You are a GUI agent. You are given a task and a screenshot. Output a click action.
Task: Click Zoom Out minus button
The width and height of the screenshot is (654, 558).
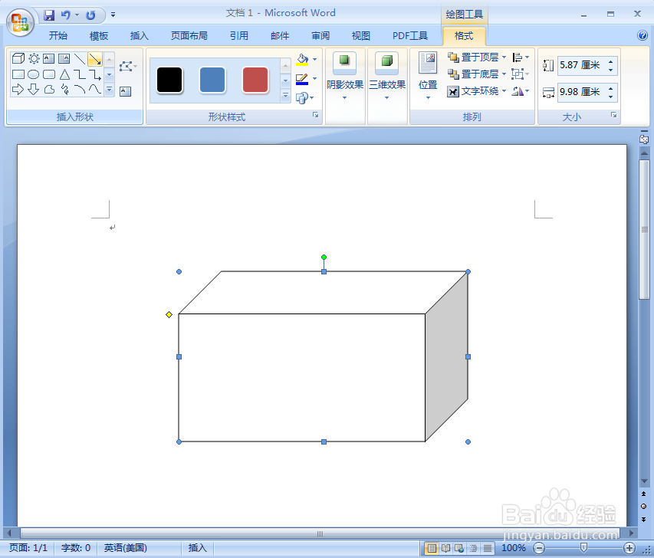click(539, 548)
